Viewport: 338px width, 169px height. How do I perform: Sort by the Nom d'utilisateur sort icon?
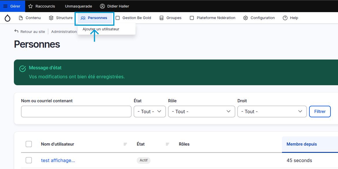click(125, 144)
